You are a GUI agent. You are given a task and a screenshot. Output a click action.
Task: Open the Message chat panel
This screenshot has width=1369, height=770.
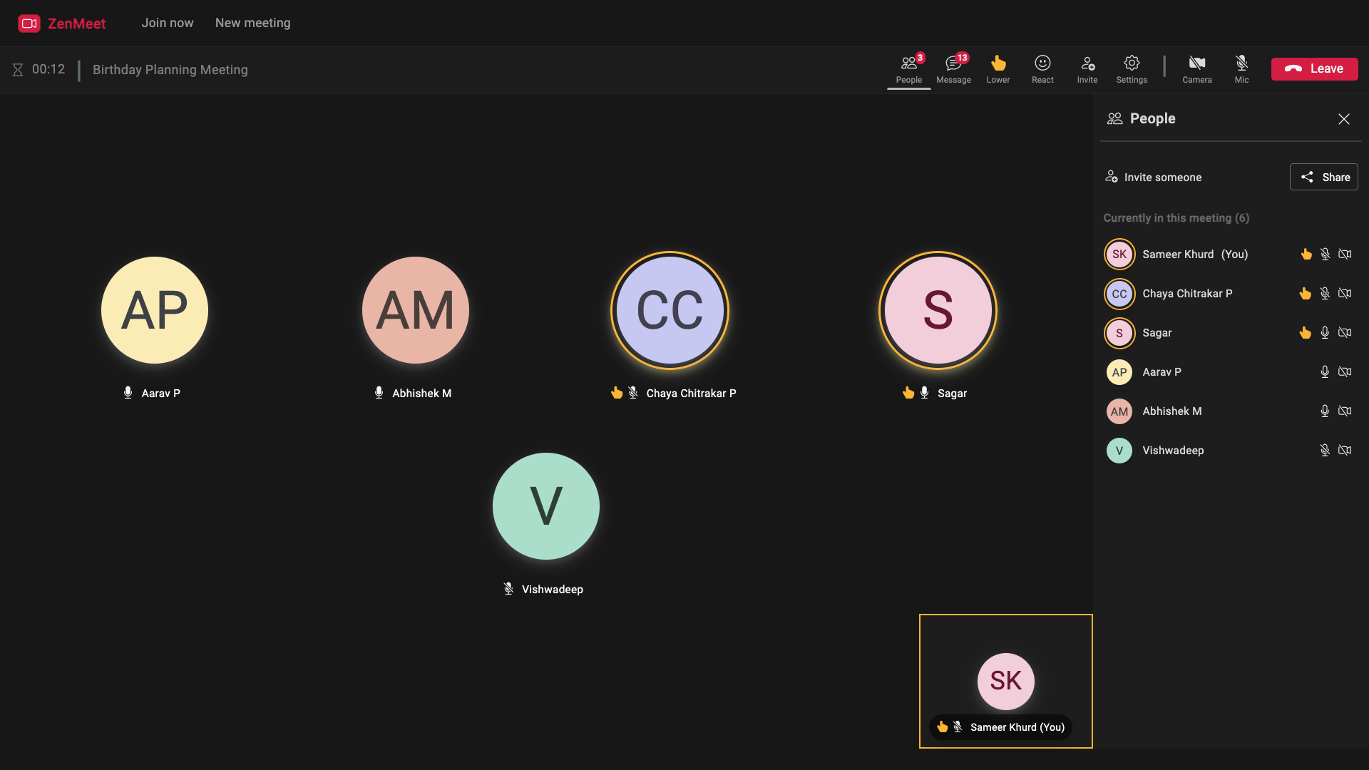953,69
